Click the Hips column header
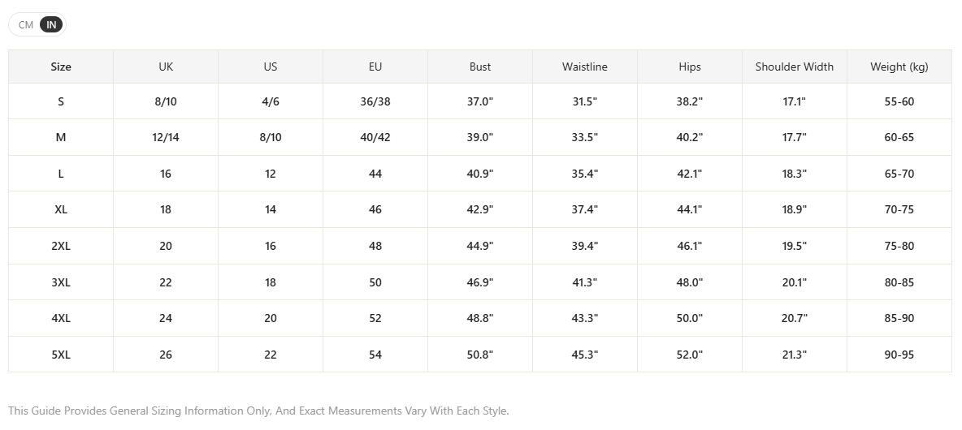 tap(690, 67)
